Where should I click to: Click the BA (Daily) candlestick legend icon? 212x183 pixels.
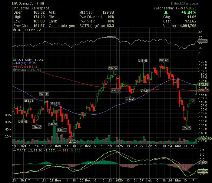14,60
